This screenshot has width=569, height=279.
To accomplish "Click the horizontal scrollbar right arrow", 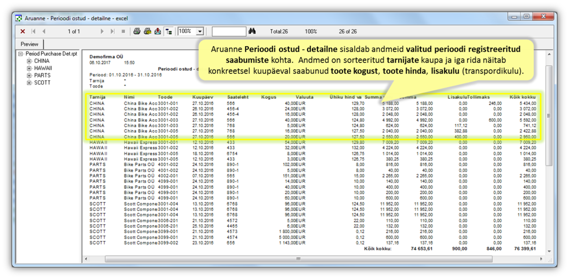I will click(541, 259).
